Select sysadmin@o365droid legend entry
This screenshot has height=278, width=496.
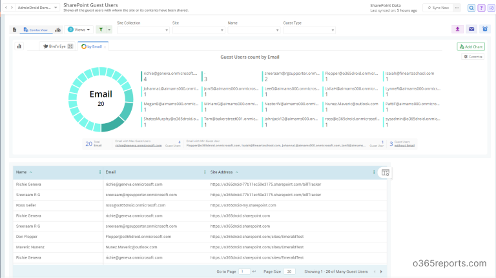click(411, 122)
